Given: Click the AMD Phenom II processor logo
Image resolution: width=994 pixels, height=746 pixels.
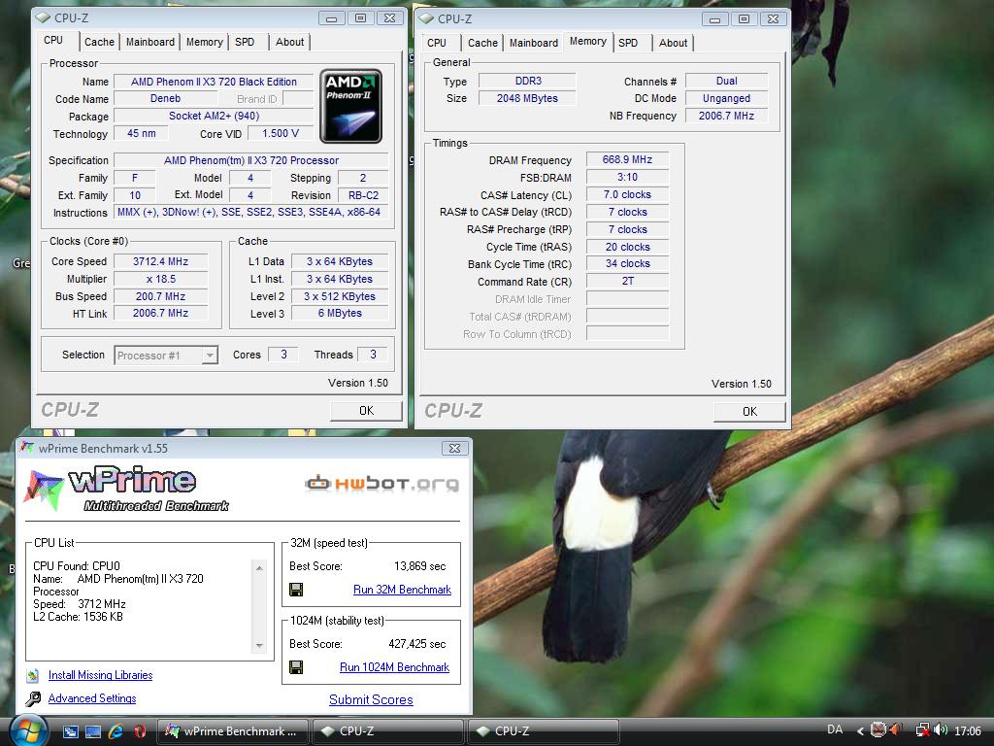Looking at the screenshot, I should 350,106.
